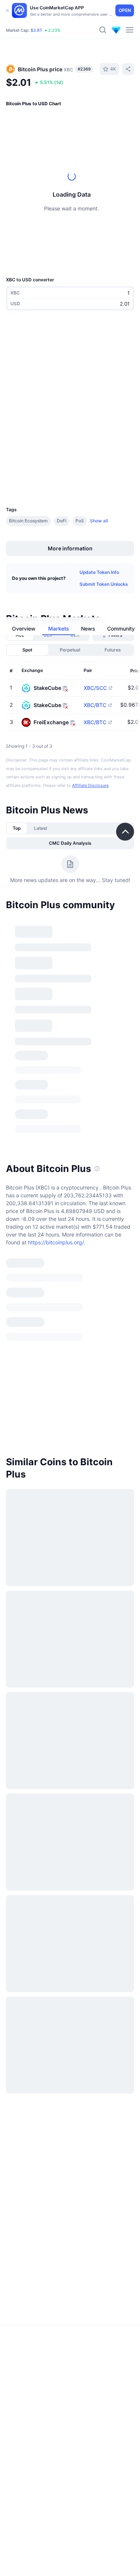Click the scroll-to-top arrow button

pyautogui.click(x=125, y=831)
